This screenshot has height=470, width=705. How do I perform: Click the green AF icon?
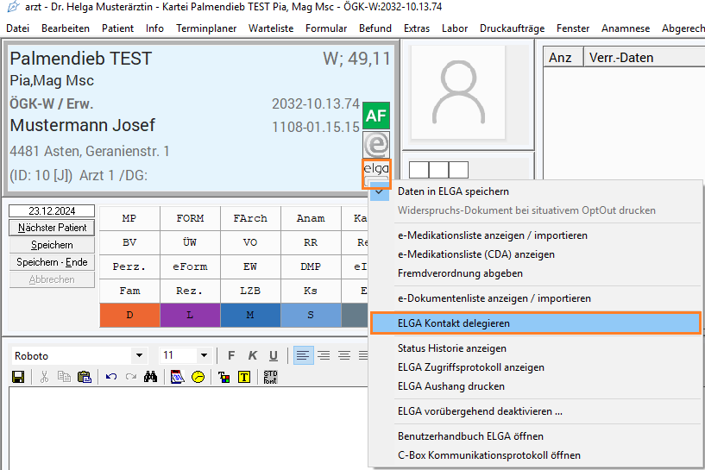click(x=375, y=116)
